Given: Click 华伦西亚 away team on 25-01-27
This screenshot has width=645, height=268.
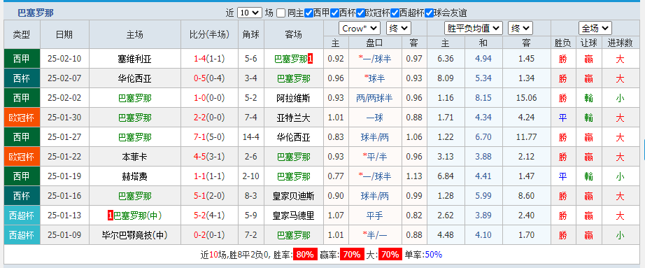Looking at the screenshot, I should 293,137.
